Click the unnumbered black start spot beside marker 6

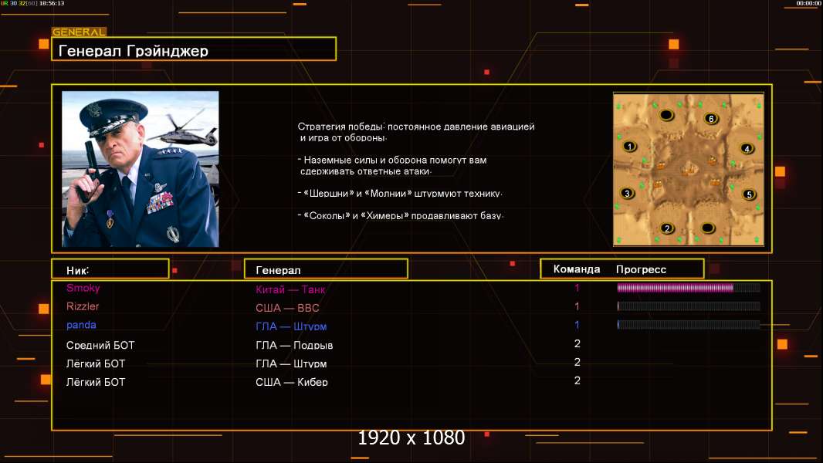click(666, 115)
